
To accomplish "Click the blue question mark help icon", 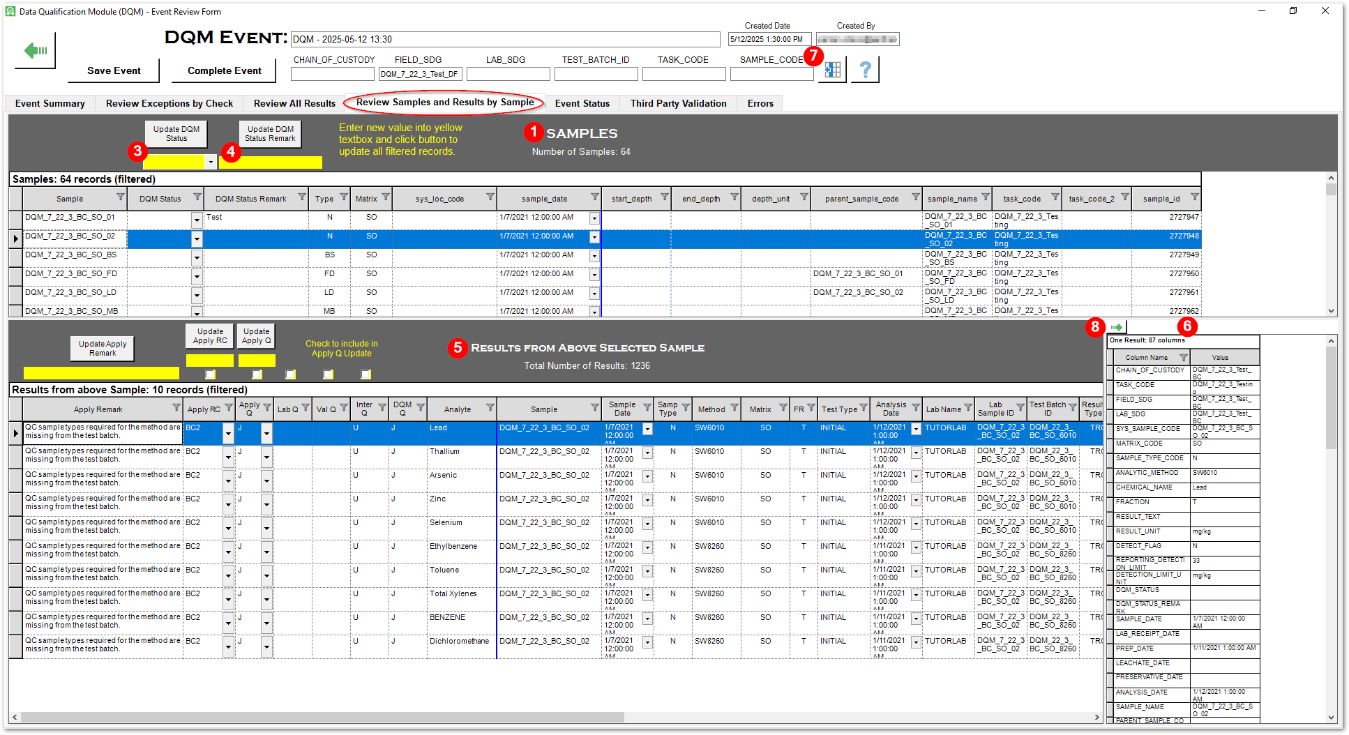I will (x=865, y=69).
